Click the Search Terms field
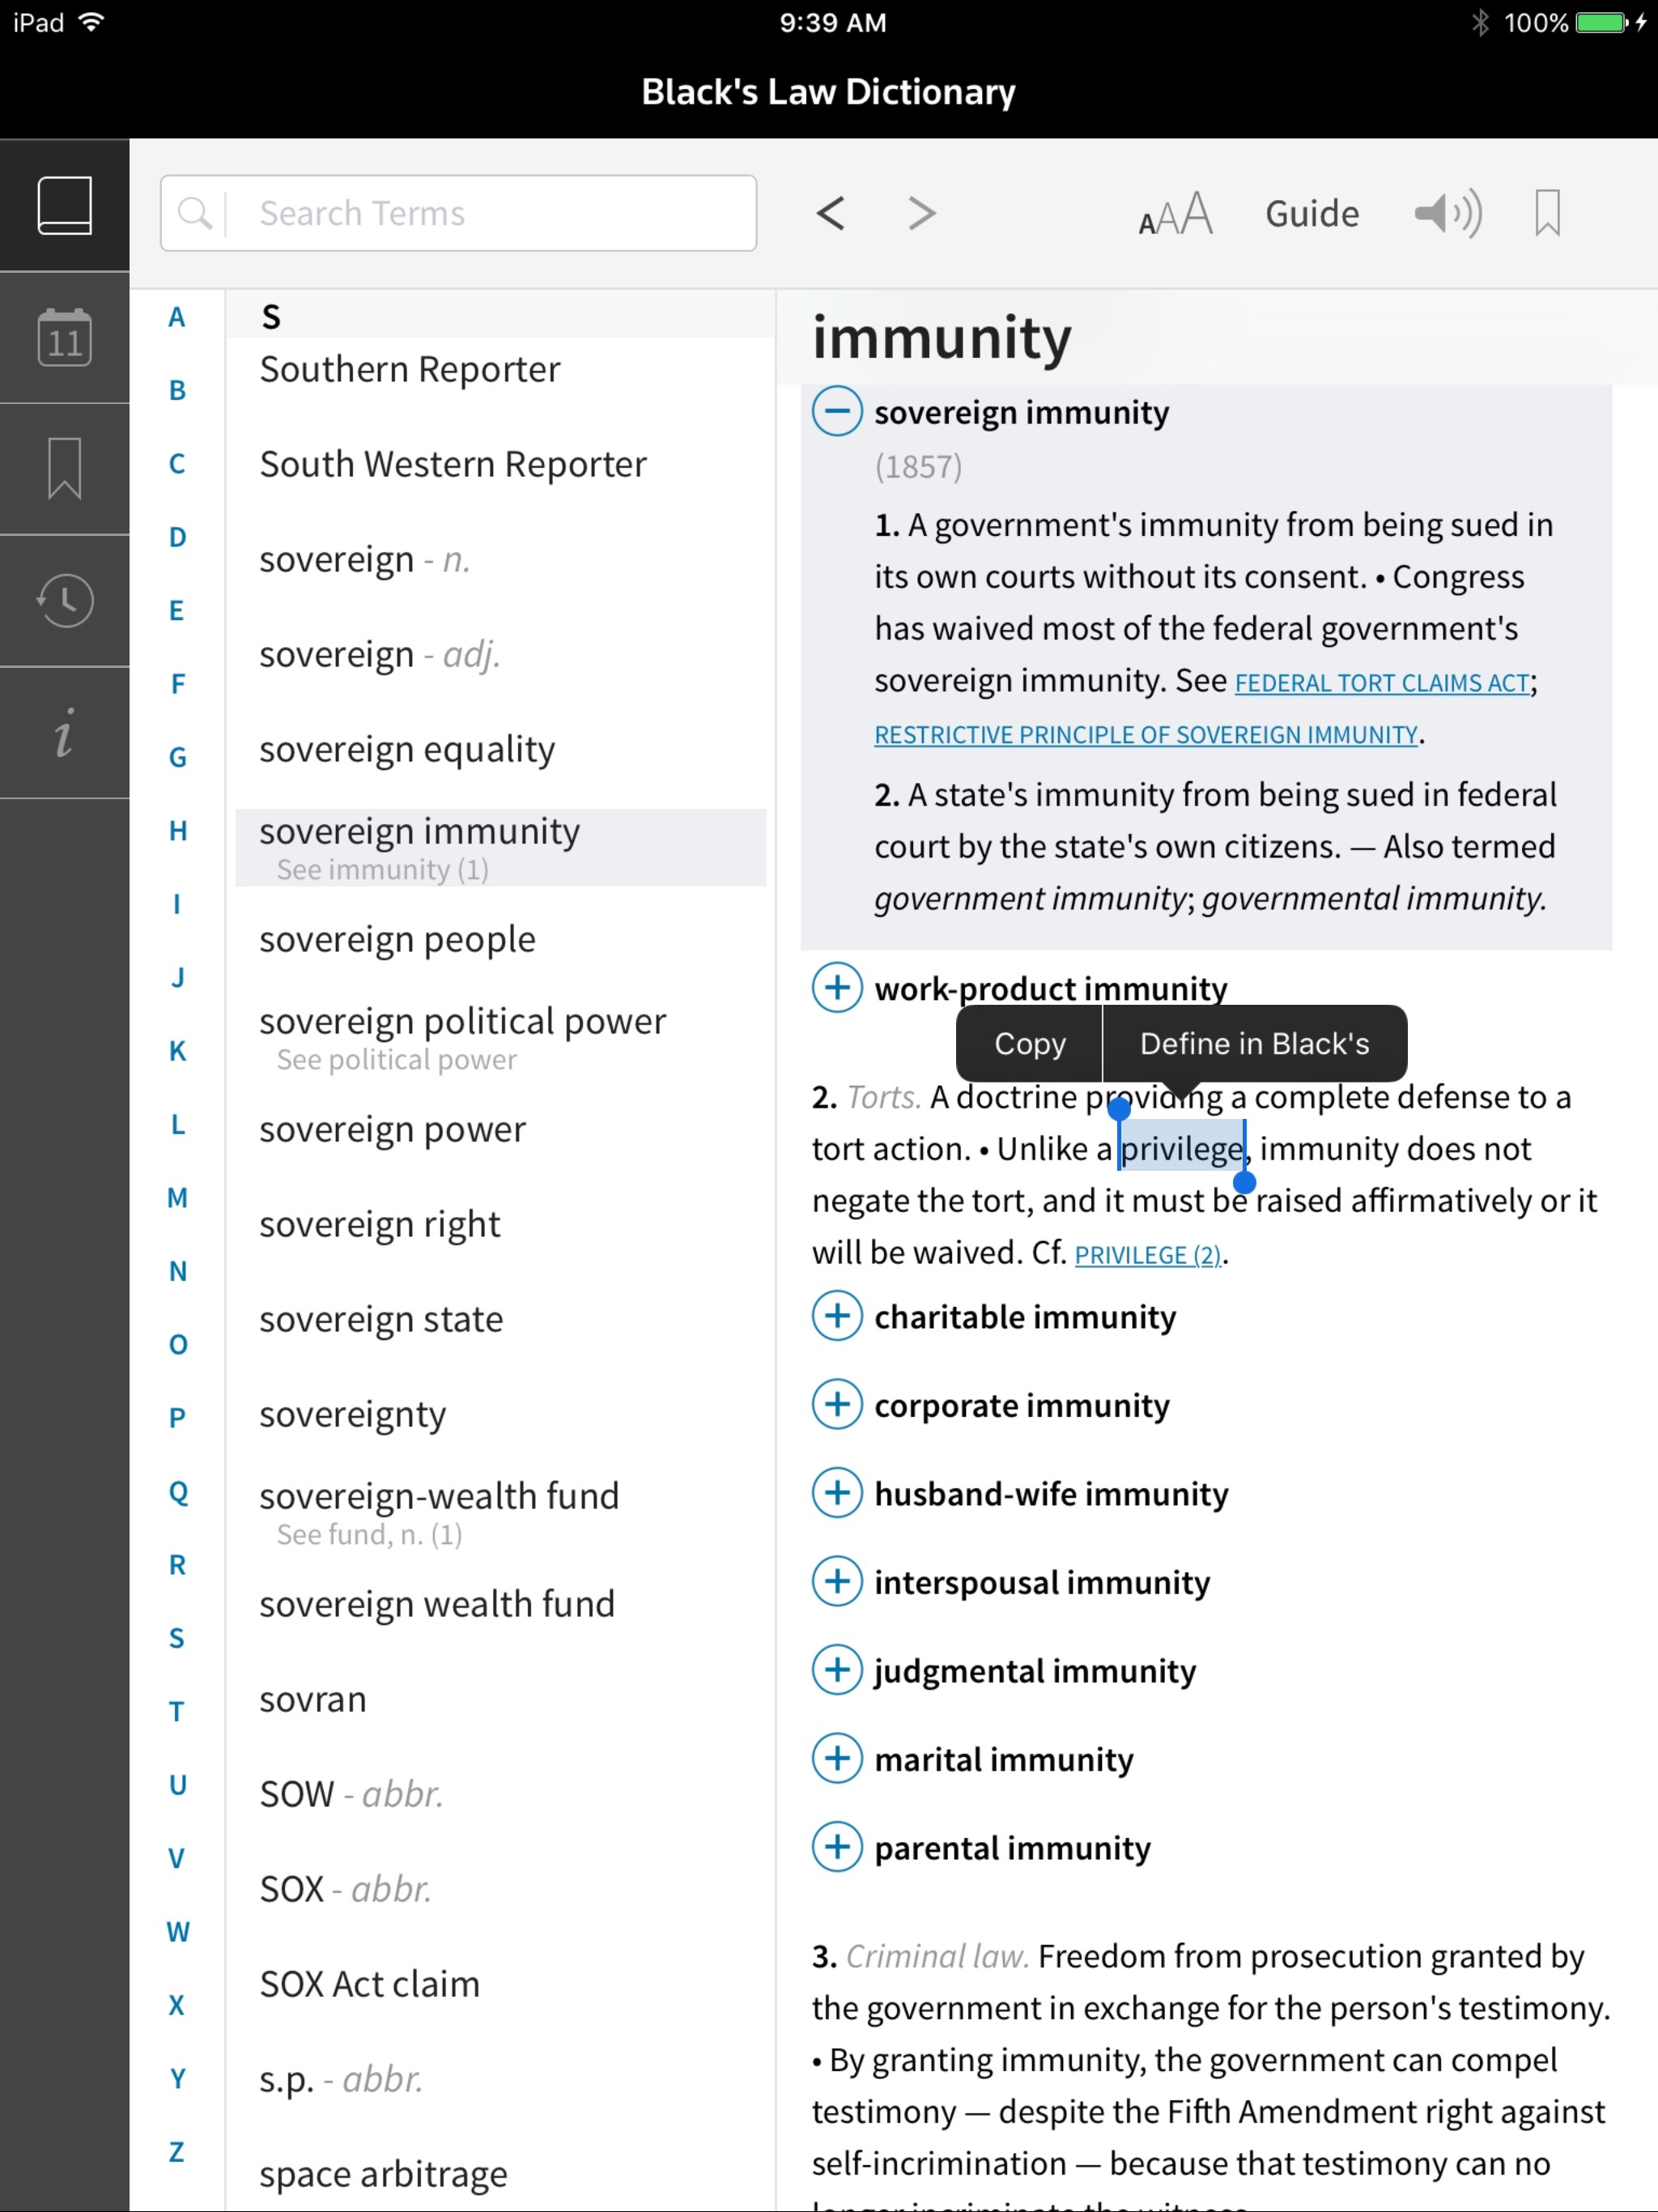Viewport: 1658px width, 2212px height. pos(490,213)
